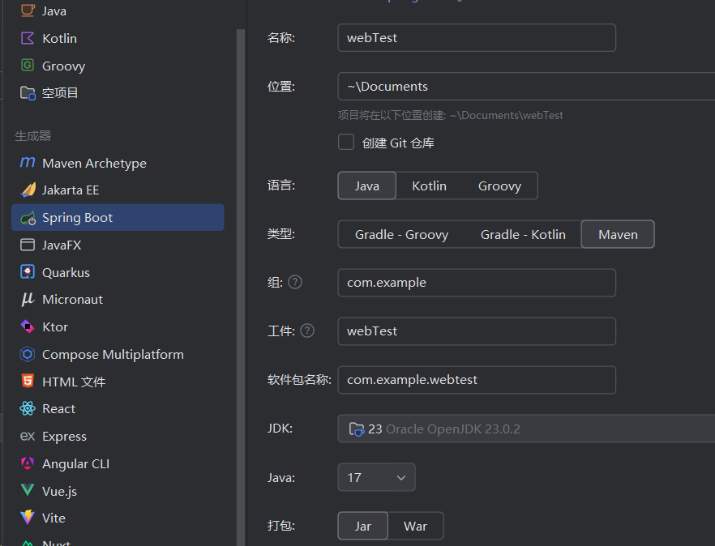Select Groovy as the language

pyautogui.click(x=499, y=186)
